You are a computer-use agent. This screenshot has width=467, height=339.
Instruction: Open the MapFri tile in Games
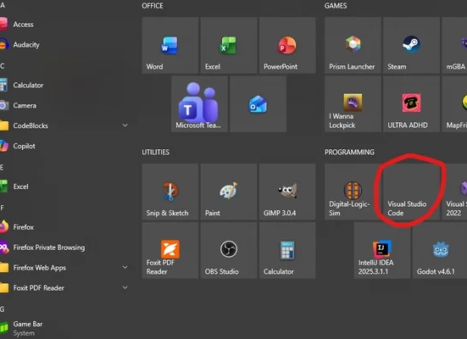(454, 103)
